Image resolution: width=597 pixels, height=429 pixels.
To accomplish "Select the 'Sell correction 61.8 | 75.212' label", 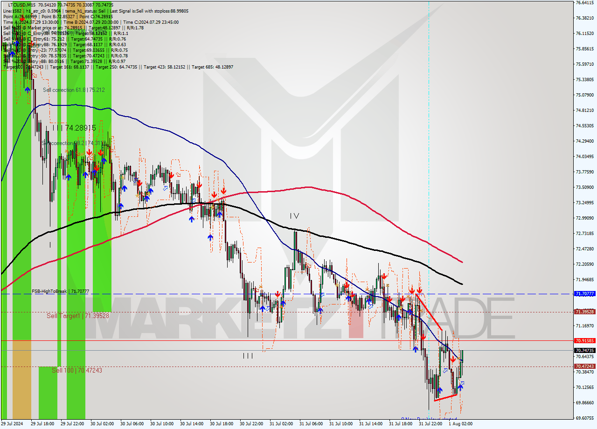I will click(74, 90).
